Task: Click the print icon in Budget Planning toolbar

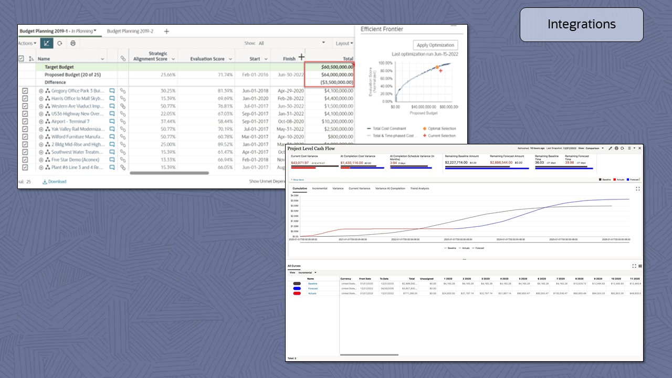Action: pos(73,44)
